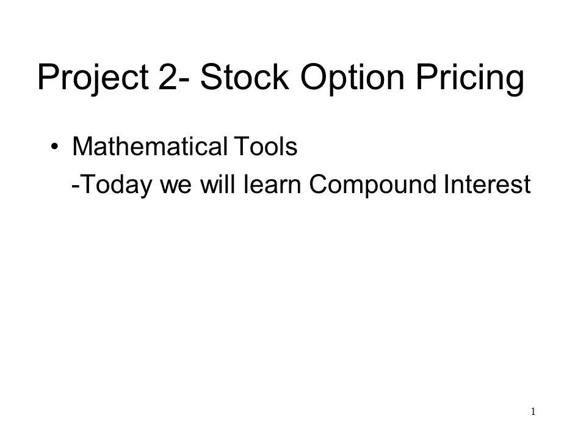Click the letter "P" starting the title
This screenshot has height=440, width=586.
[x=48, y=77]
